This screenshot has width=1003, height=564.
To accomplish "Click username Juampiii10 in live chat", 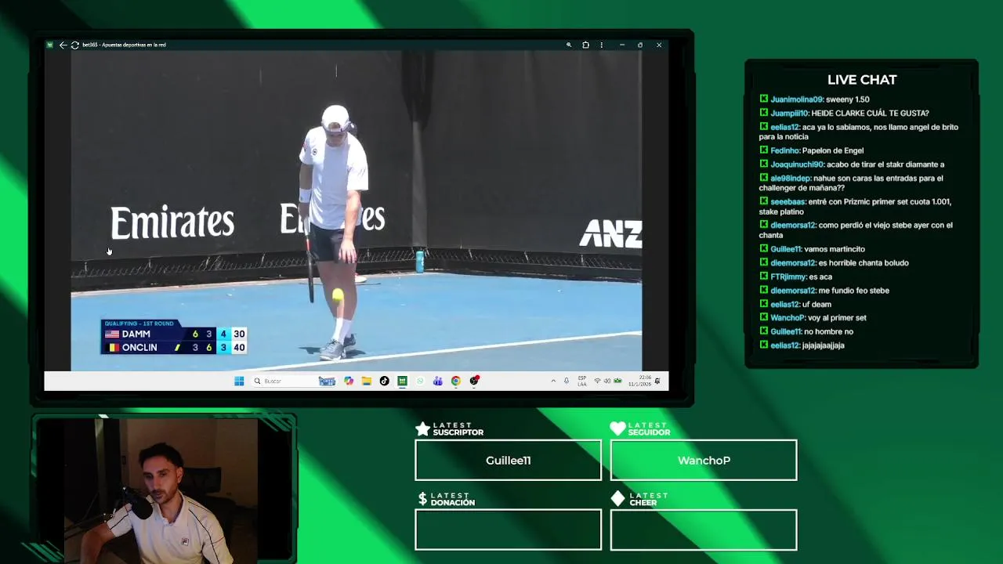I will point(789,114).
